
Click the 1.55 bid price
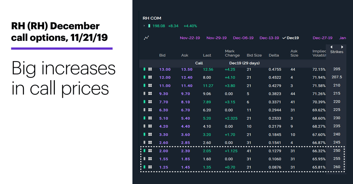[x=164, y=159]
